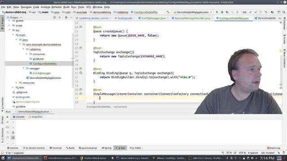The width and height of the screenshot is (287, 161).
Task: Open run configuration DemoRabbitMqApplication dropdown
Action: point(193,12)
